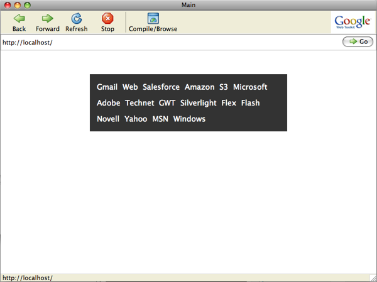Open Compile/Browse toolbar icon
Viewport: 377px width, 282px height.
coord(153,18)
